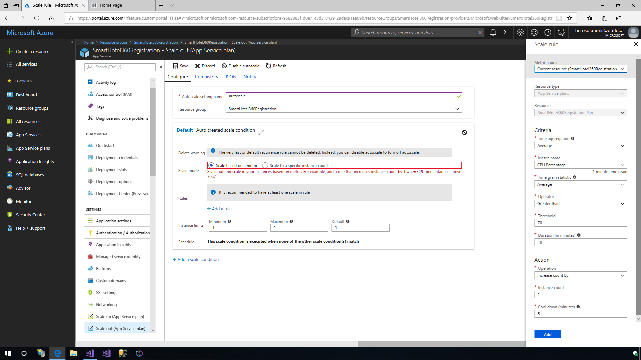The width and height of the screenshot is (641, 360).
Task: Open the help question mark icon
Action: (548, 32)
